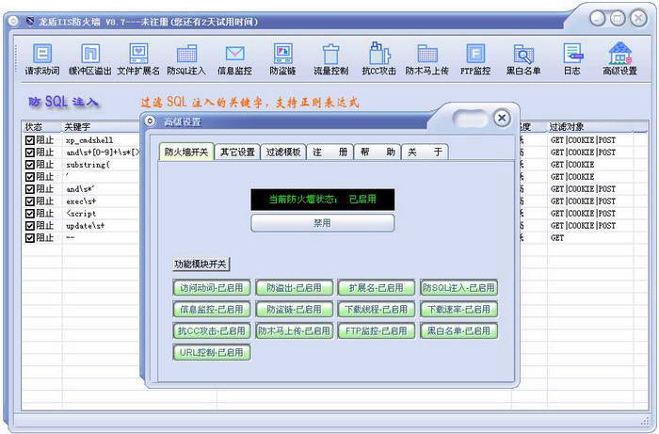Viewport: 659px width, 434px height.
Task: Switch to the 过滤模板 tab
Action: pos(283,153)
